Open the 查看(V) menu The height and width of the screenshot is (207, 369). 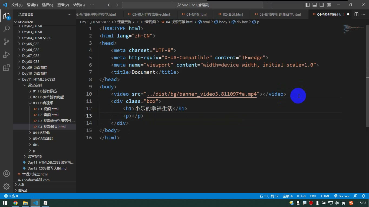(63, 5)
